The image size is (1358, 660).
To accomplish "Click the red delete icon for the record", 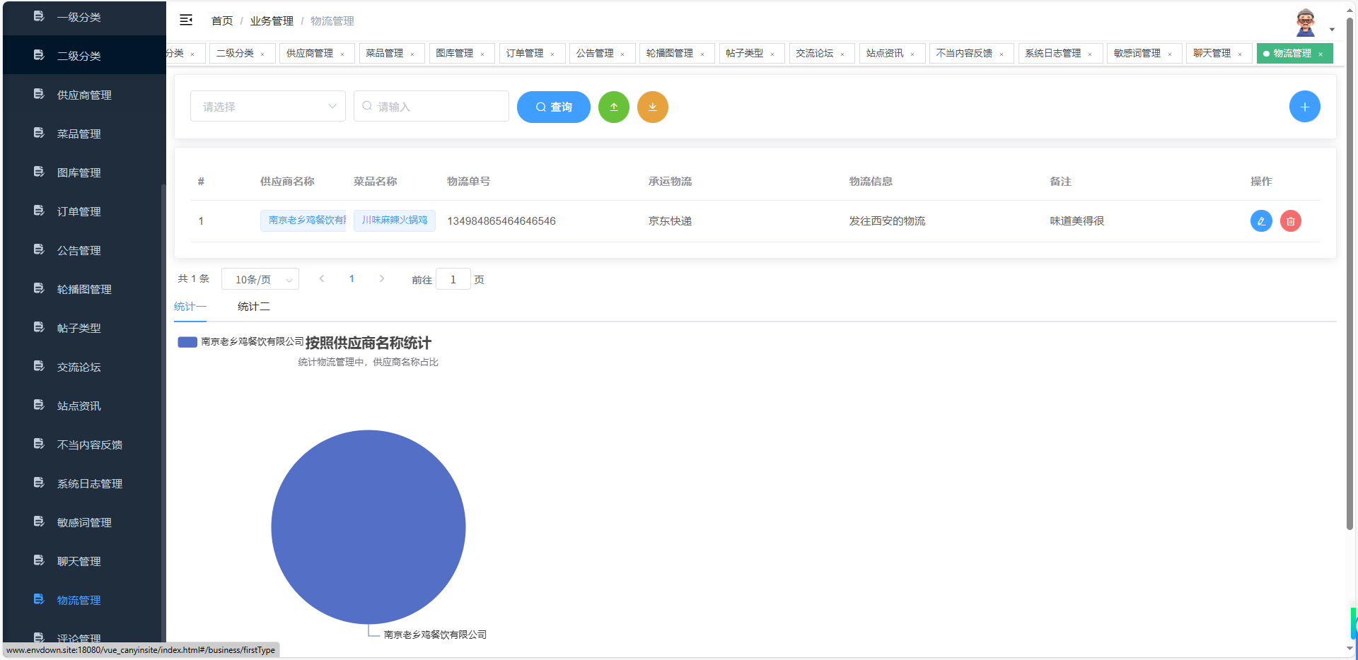I will click(1291, 220).
